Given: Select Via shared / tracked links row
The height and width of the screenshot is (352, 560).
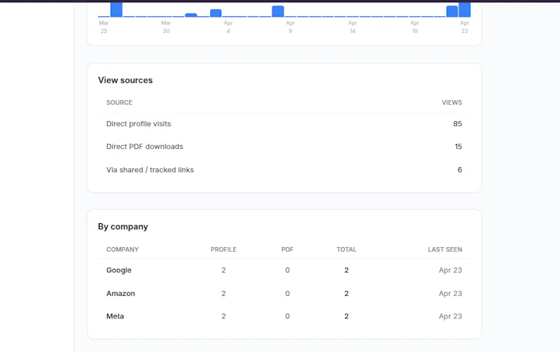Looking at the screenshot, I should 284,170.
